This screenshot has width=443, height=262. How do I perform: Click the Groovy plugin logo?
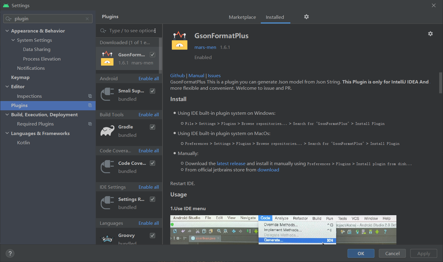107,238
